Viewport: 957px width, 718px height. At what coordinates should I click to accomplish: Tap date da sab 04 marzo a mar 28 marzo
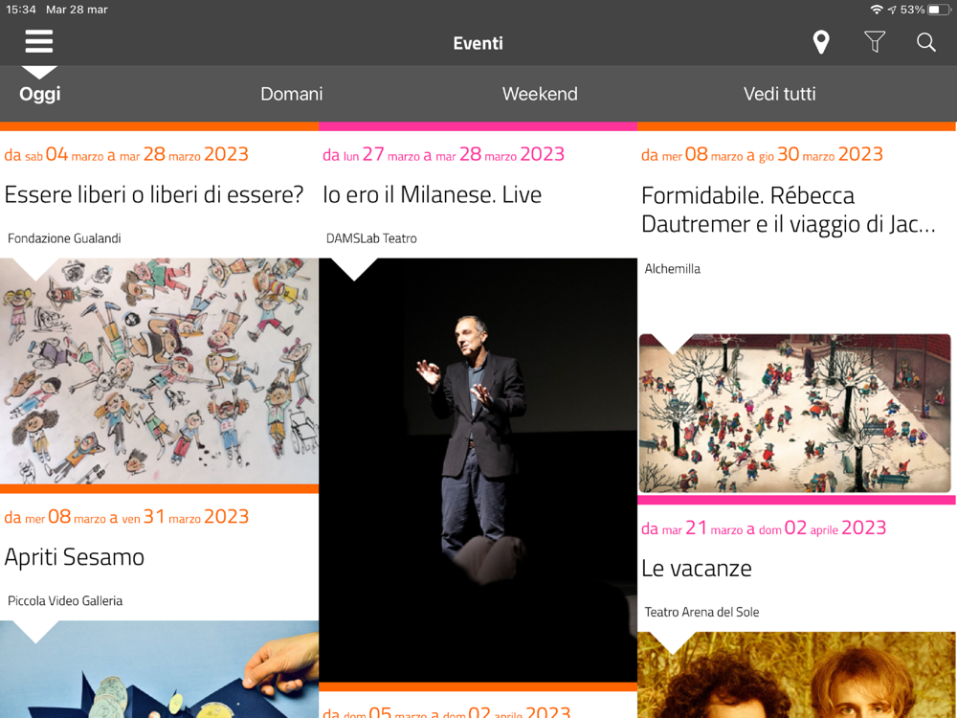(x=125, y=154)
